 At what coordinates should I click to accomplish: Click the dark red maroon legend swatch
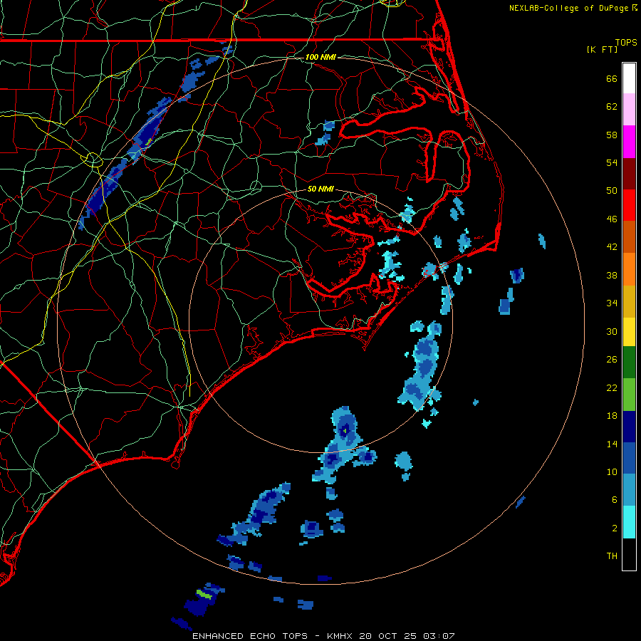pyautogui.click(x=629, y=174)
